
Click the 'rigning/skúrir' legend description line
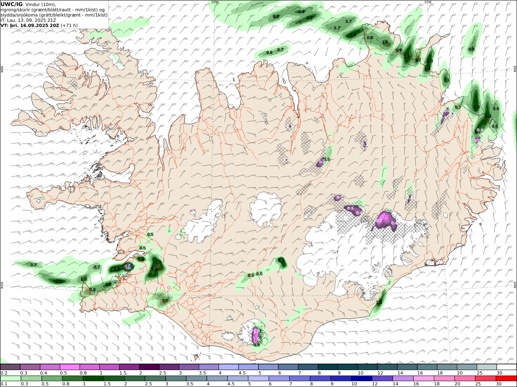[53, 10]
